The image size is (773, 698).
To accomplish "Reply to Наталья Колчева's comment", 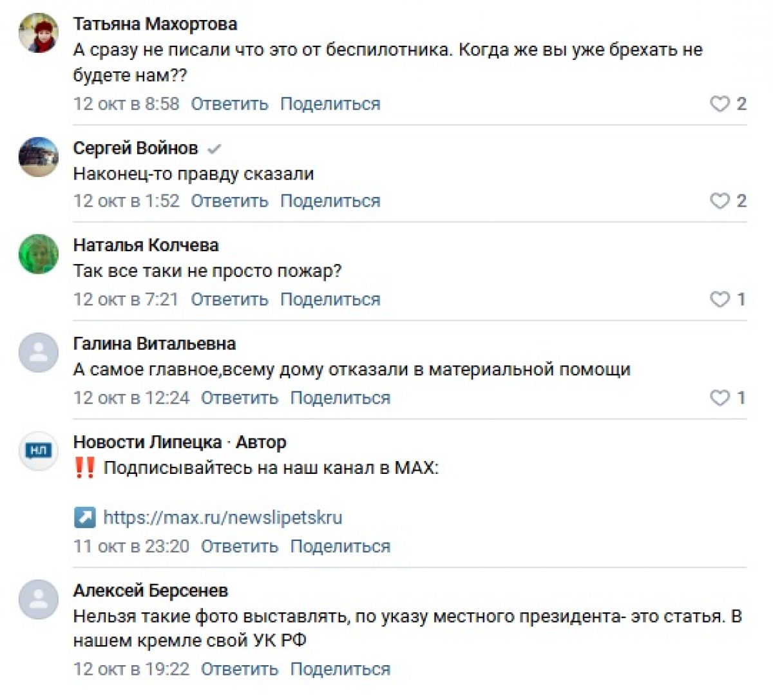I will point(229,299).
